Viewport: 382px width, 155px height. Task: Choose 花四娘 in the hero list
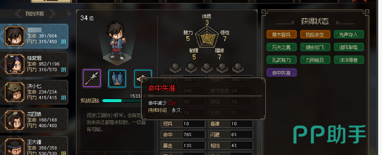click(x=34, y=120)
